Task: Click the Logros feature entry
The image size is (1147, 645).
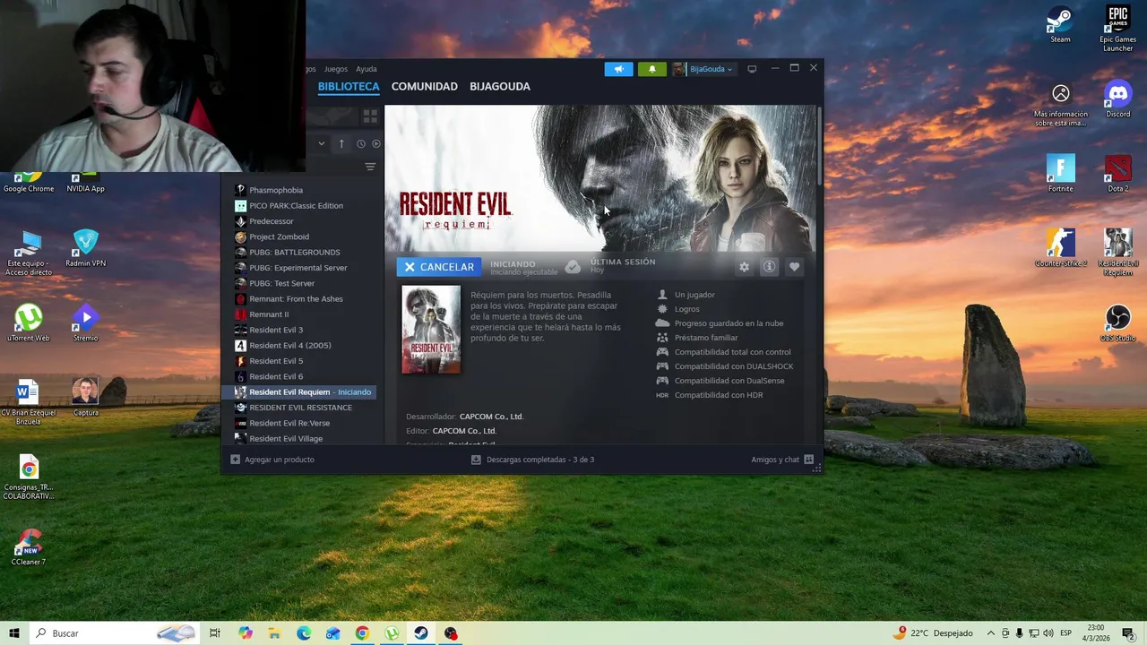Action: click(x=687, y=309)
